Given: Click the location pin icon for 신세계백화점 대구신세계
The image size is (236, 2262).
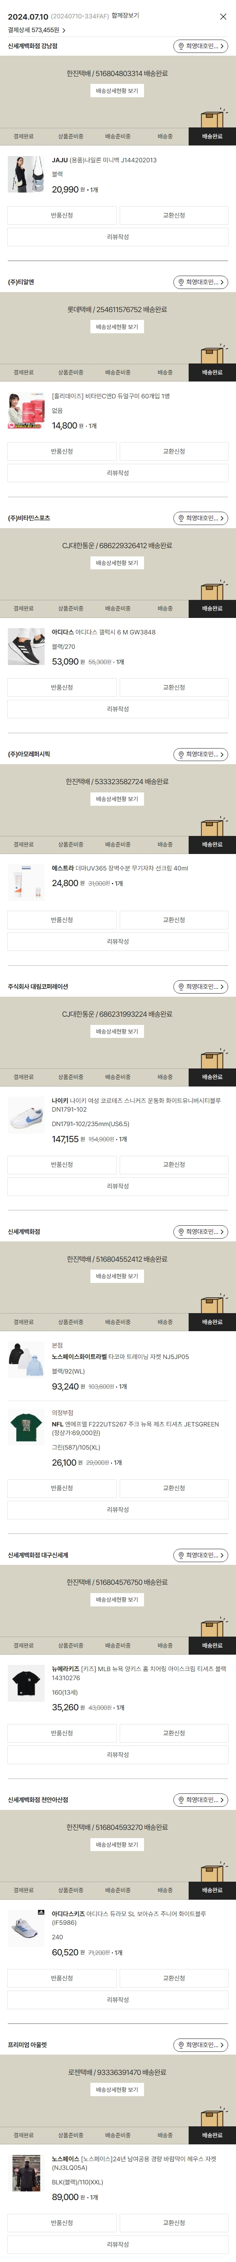Looking at the screenshot, I should tap(182, 1555).
